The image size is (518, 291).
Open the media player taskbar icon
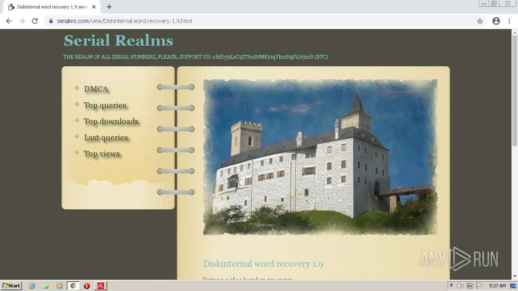59,286
